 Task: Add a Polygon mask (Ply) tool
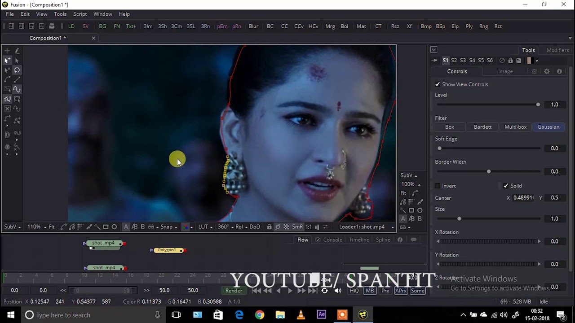point(469,26)
